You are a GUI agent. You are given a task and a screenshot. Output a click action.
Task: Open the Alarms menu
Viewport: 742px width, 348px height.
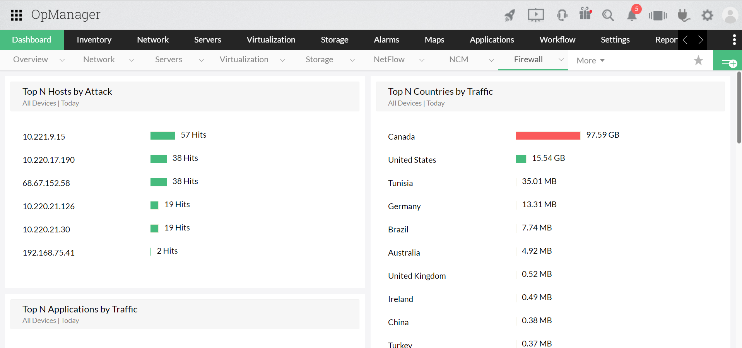[386, 40]
